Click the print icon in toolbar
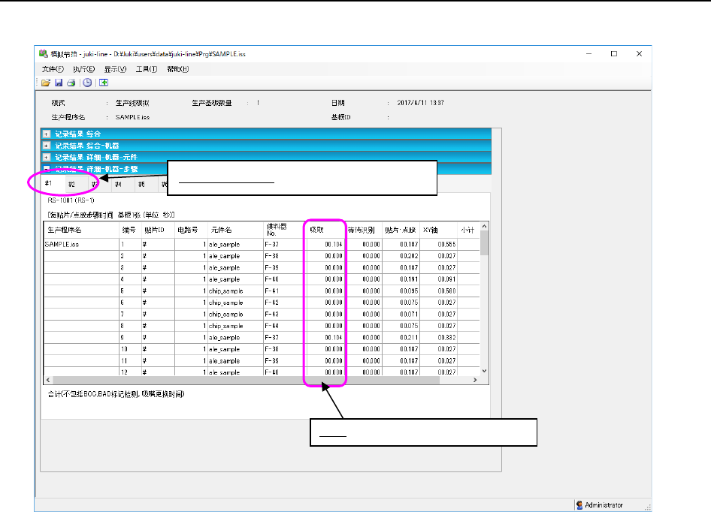The height and width of the screenshot is (512, 711). click(x=71, y=83)
